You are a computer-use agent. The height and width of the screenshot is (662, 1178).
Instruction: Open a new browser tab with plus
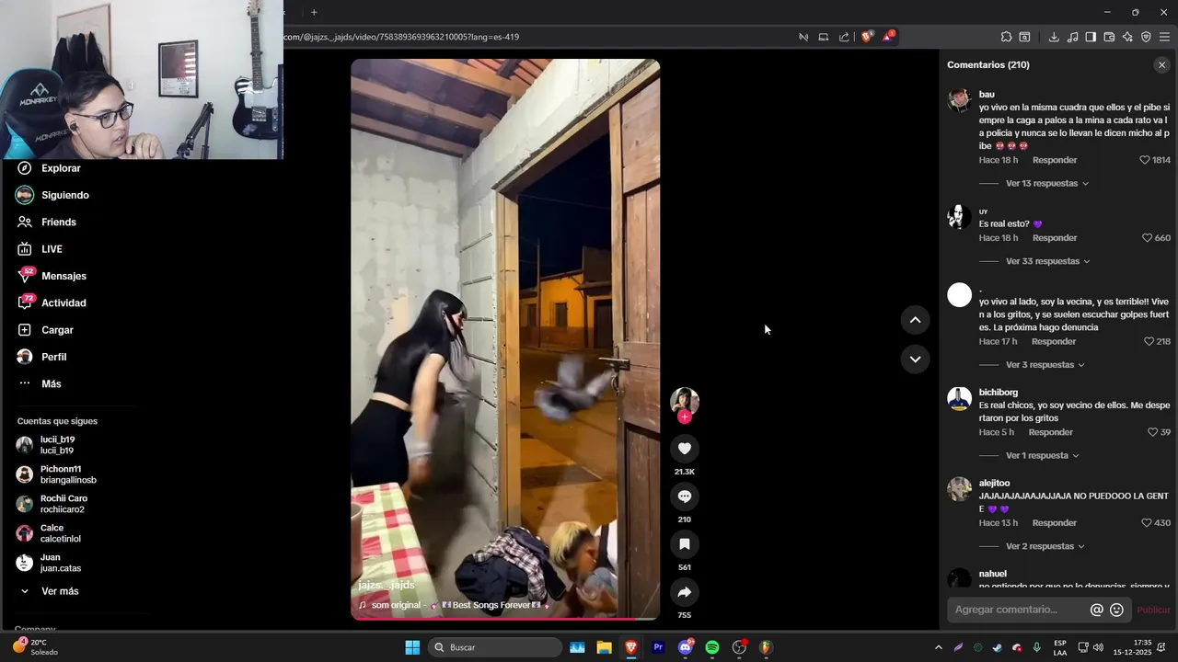tap(314, 12)
